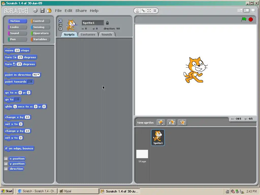The image size is (260, 195).
Task: Click the language globe icon
Action: tap(35, 11)
